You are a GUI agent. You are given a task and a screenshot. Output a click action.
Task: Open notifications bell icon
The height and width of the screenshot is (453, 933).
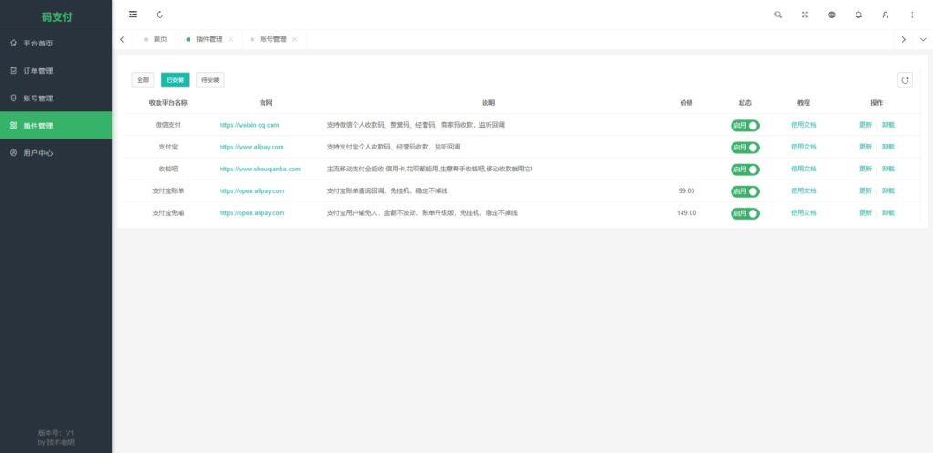click(858, 15)
